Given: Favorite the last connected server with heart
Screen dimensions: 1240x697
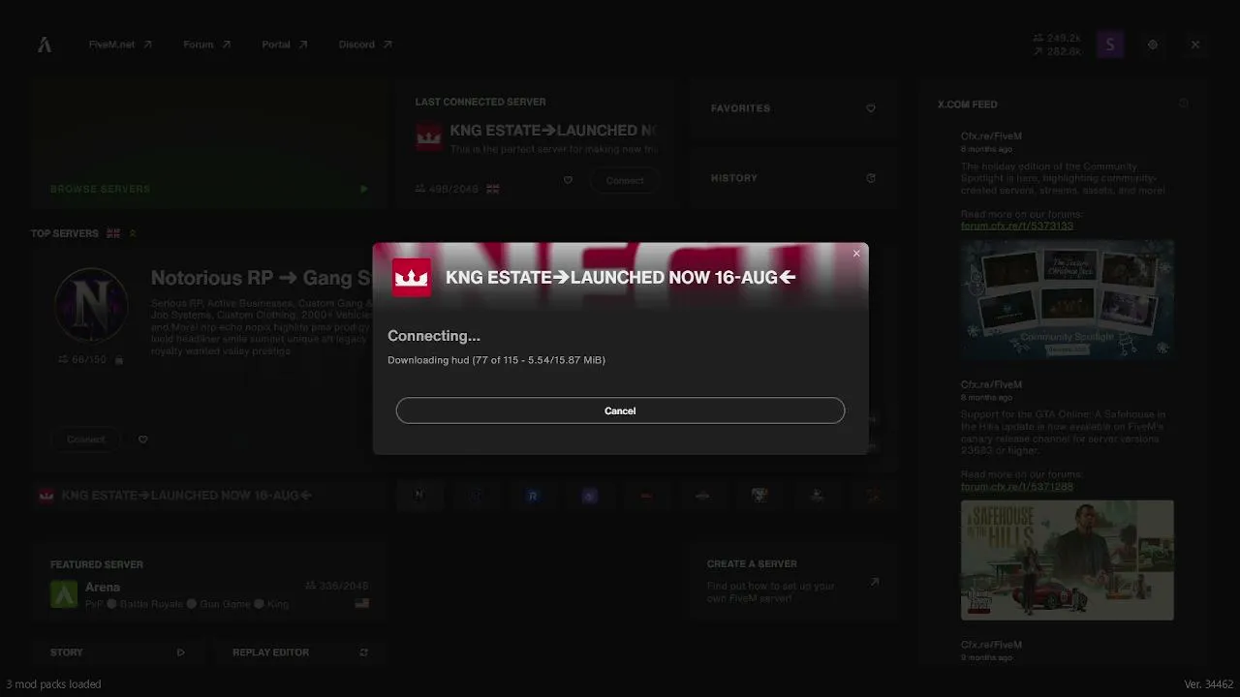Looking at the screenshot, I should 568,180.
